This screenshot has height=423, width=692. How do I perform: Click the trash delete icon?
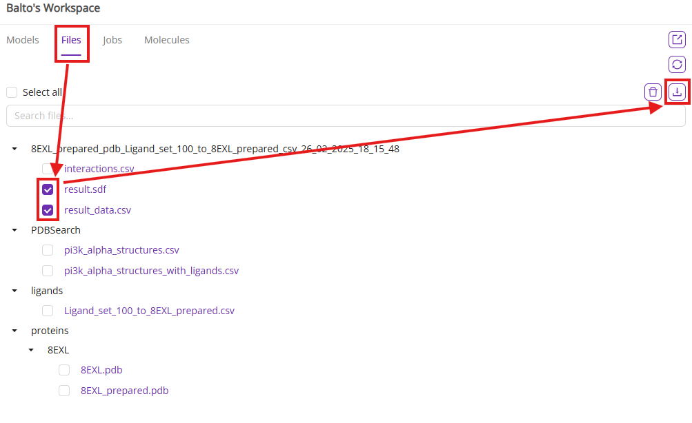(x=653, y=92)
